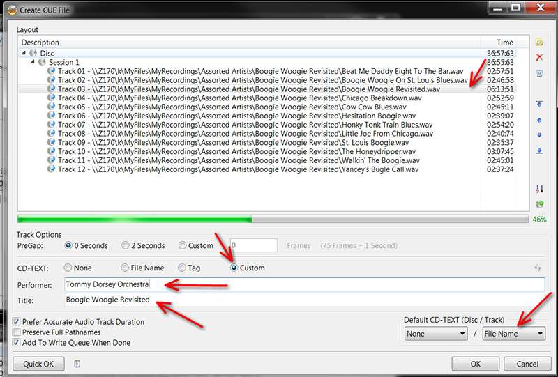The width and height of the screenshot is (558, 377).
Task: Click the move up arrow icon
Action: pyautogui.click(x=539, y=121)
